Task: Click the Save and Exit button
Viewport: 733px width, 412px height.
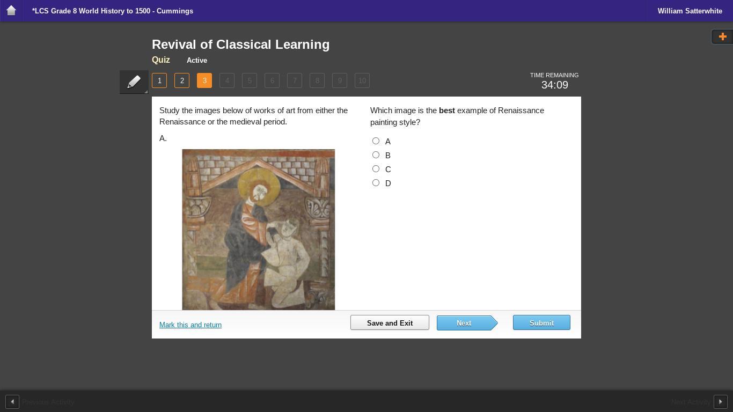Action: [x=390, y=323]
